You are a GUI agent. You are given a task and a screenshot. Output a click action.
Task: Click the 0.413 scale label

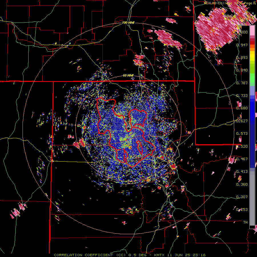click(242, 172)
